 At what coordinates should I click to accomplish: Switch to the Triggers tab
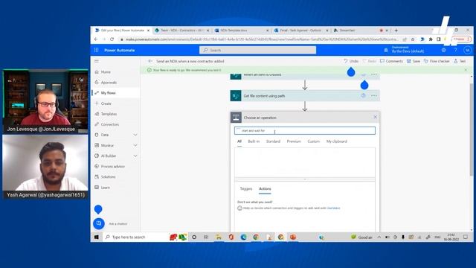click(x=246, y=188)
